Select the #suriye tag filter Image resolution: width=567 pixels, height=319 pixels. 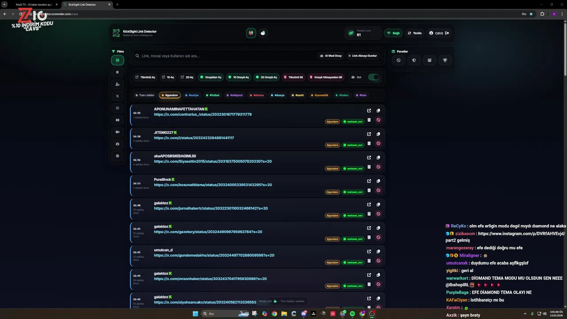point(192,95)
